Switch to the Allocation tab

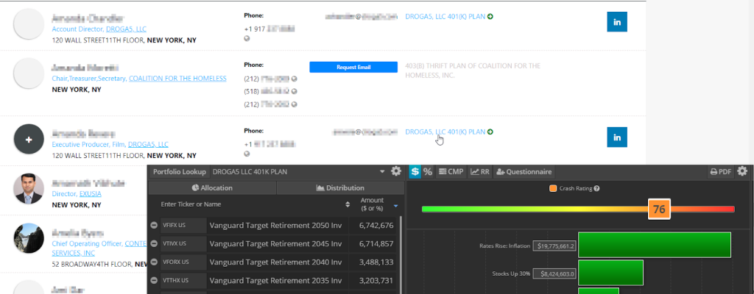click(212, 188)
